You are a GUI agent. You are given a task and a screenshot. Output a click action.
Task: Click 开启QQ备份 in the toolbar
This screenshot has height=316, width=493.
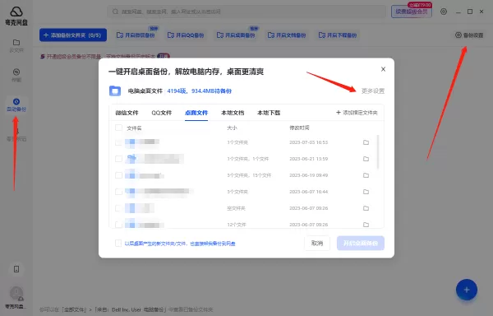coord(186,35)
